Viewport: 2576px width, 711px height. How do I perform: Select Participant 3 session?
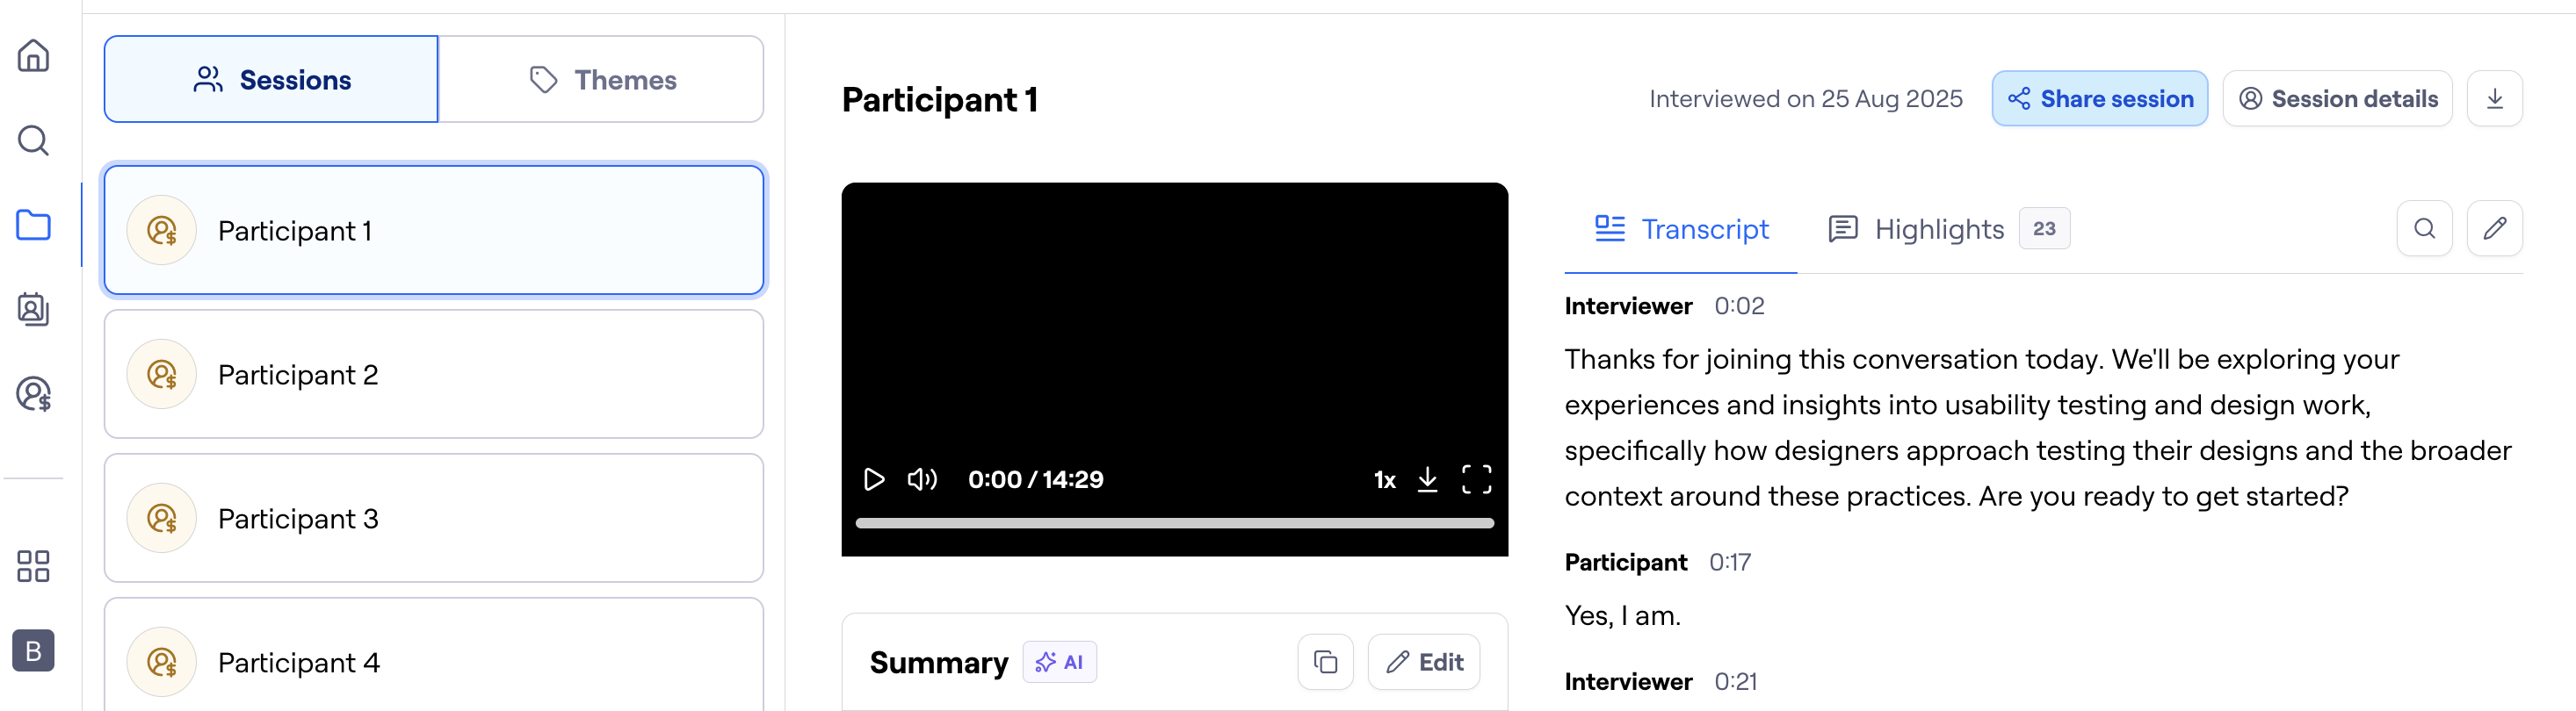(434, 518)
